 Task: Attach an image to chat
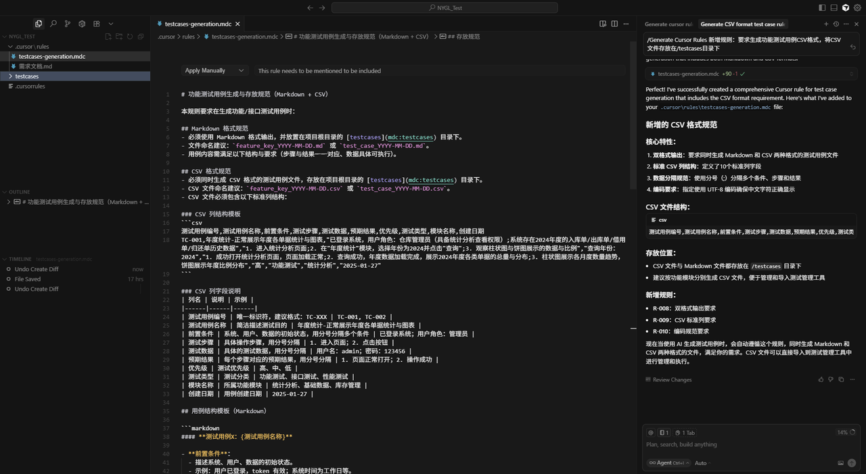(841, 463)
